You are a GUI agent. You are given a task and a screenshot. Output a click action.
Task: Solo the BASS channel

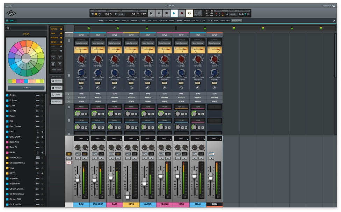coord(111,158)
